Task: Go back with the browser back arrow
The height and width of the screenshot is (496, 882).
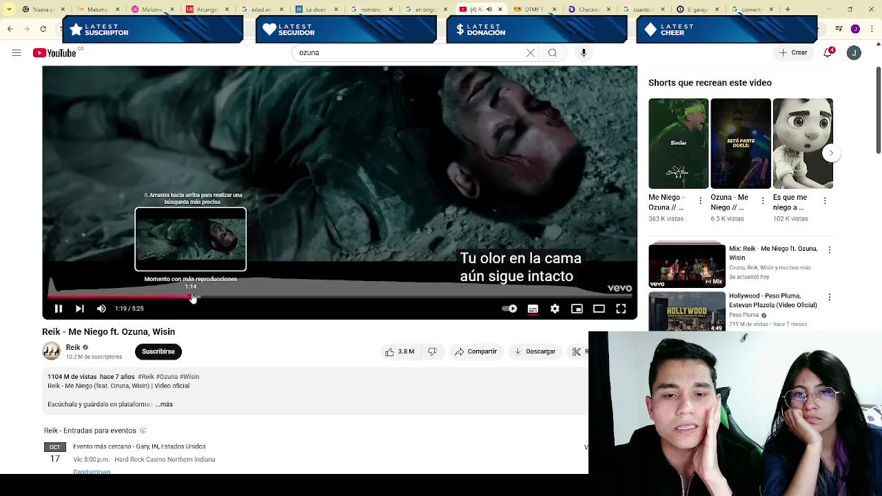Action: [x=10, y=29]
